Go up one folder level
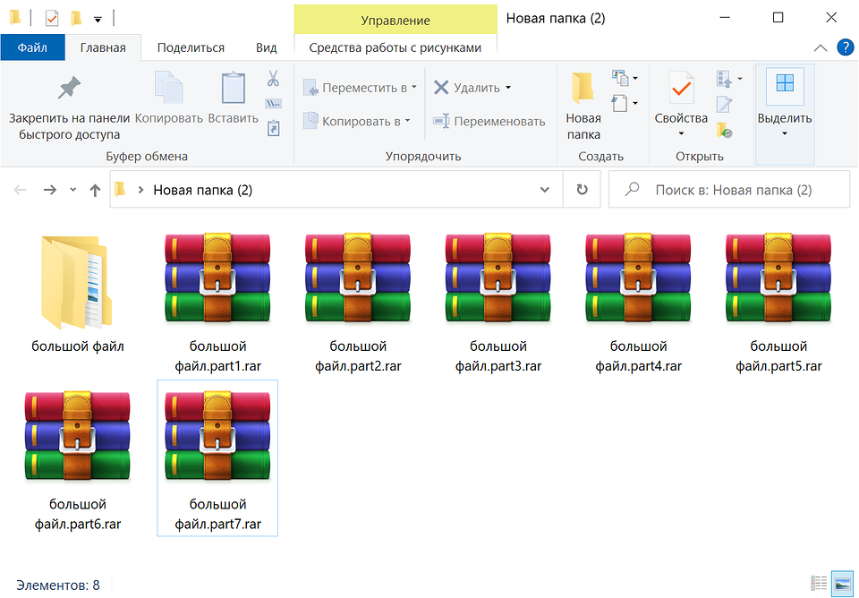Image resolution: width=859 pixels, height=598 pixels. (x=95, y=190)
